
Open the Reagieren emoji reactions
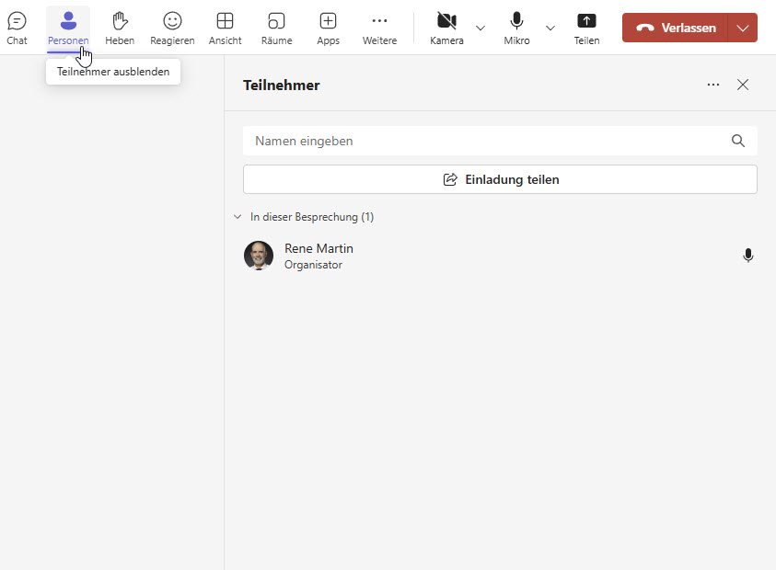[x=172, y=28]
